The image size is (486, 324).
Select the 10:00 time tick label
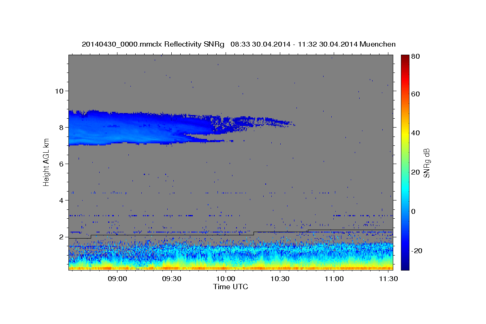pos(226,279)
